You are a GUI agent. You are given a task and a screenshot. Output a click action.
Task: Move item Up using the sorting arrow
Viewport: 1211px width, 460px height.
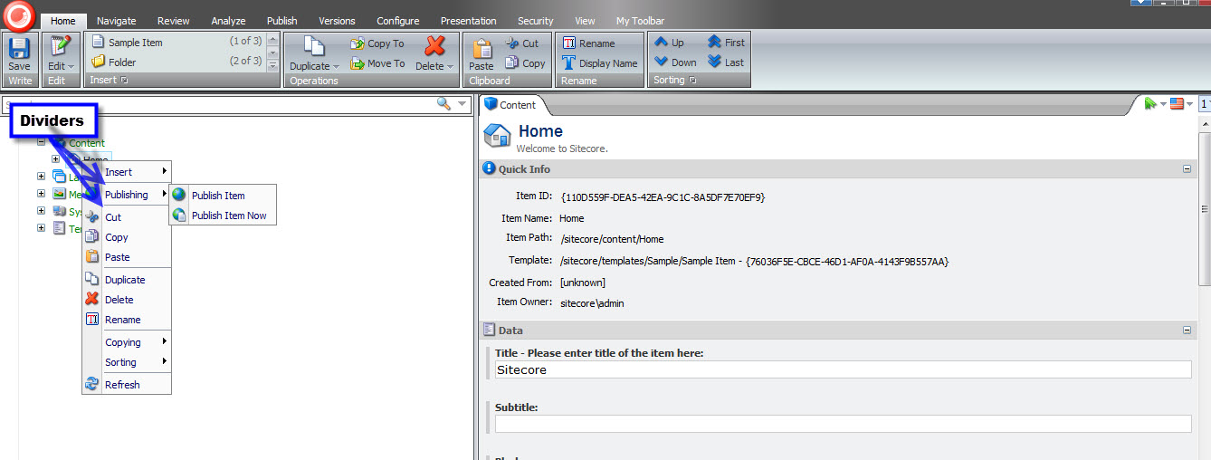(x=670, y=43)
